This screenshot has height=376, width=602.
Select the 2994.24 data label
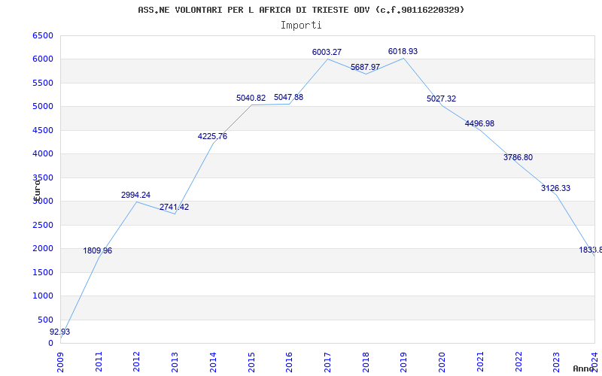[x=136, y=195]
